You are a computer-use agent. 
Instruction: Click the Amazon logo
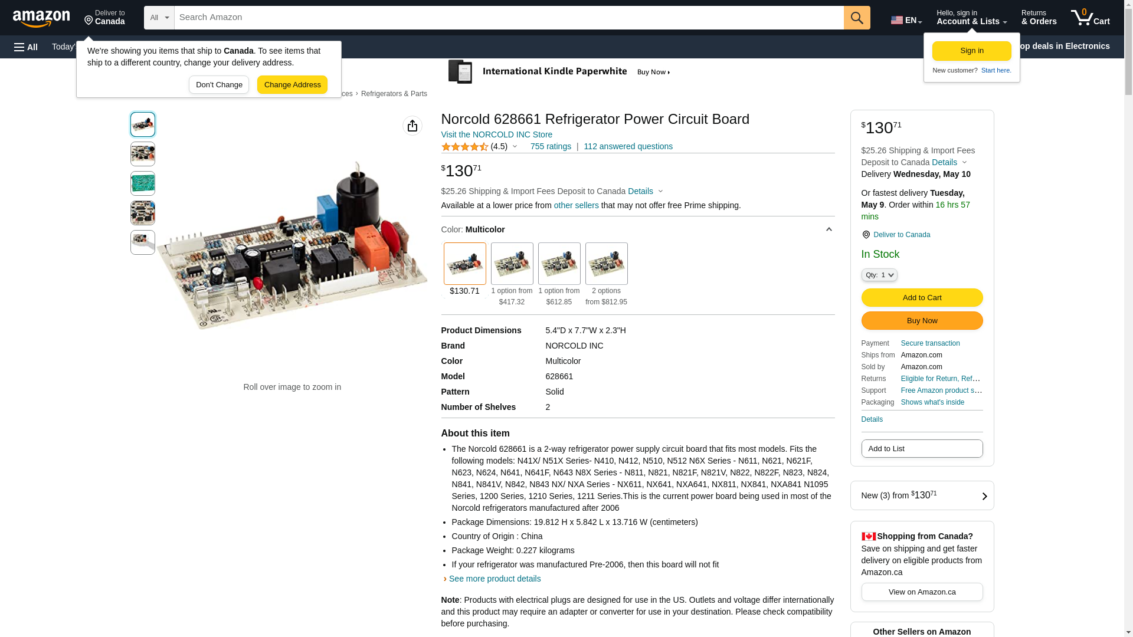[x=41, y=18]
